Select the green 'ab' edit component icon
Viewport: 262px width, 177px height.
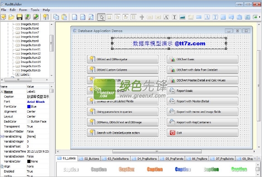click(x=255, y=17)
